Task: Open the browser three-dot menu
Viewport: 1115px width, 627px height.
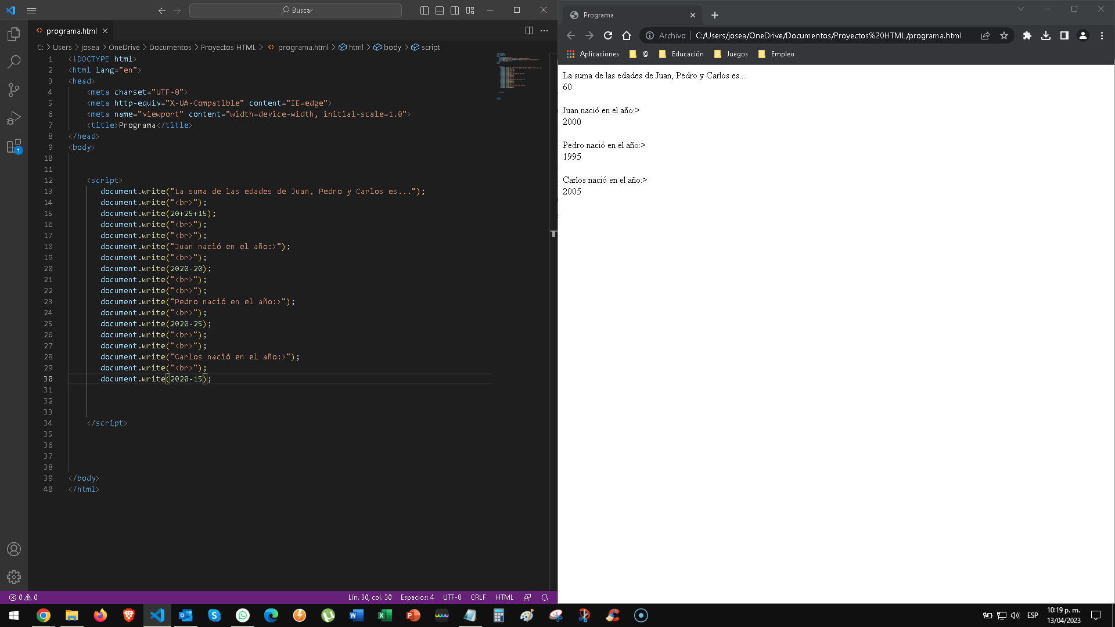Action: (1102, 35)
